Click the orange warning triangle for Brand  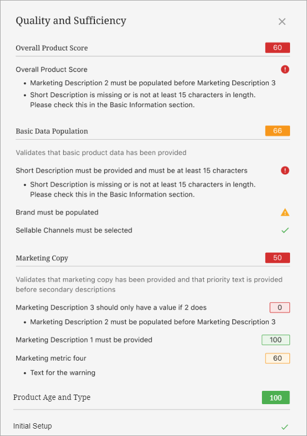[285, 212]
